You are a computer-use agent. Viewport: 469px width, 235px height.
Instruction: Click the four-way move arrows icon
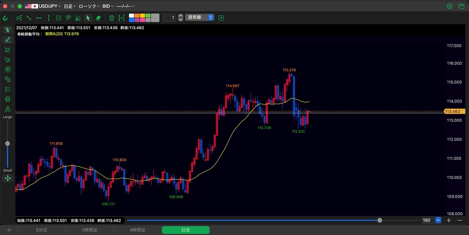7,178
